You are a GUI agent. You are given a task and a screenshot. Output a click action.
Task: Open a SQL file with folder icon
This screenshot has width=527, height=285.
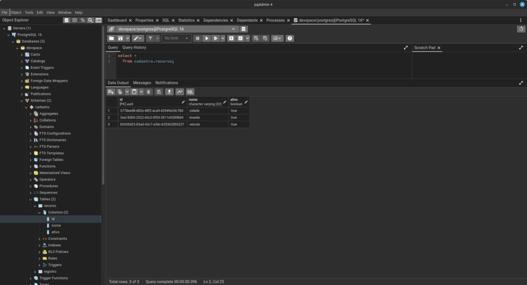coord(111,38)
